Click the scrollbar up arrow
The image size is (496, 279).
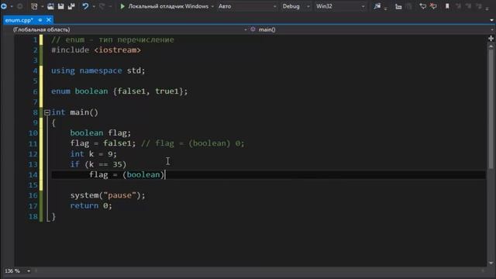pyautogui.click(x=491, y=46)
